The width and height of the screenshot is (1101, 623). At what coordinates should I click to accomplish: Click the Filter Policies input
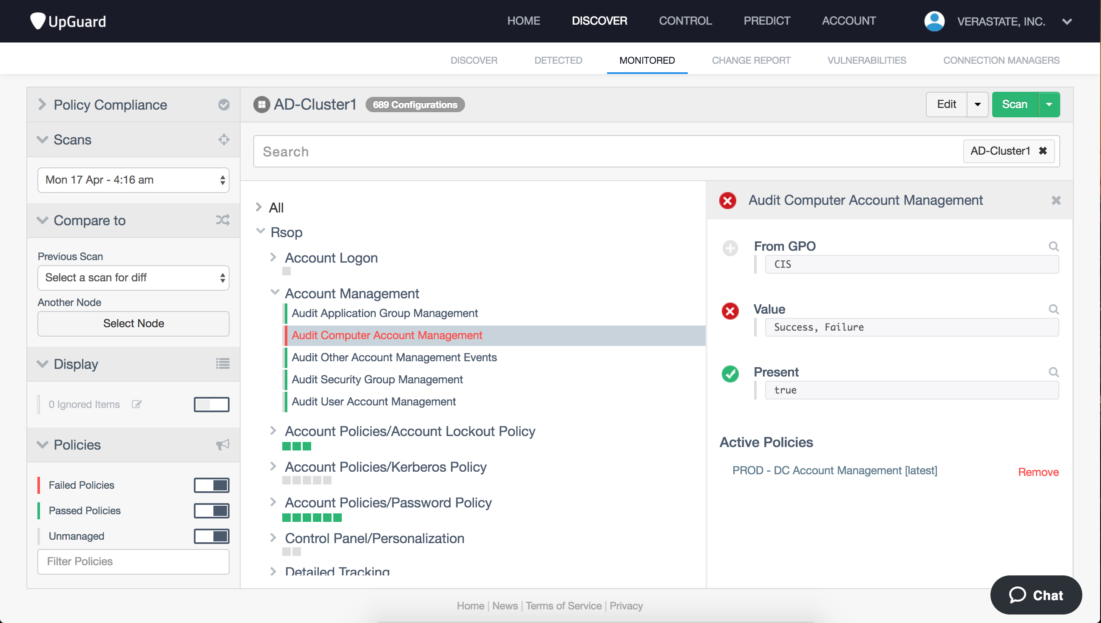[x=133, y=562]
